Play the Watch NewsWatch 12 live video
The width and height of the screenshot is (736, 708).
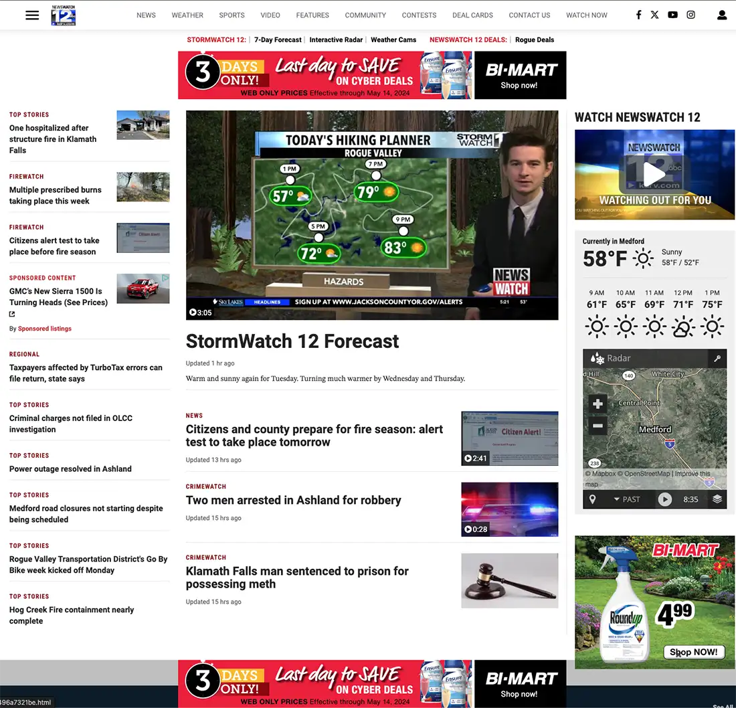tap(654, 175)
